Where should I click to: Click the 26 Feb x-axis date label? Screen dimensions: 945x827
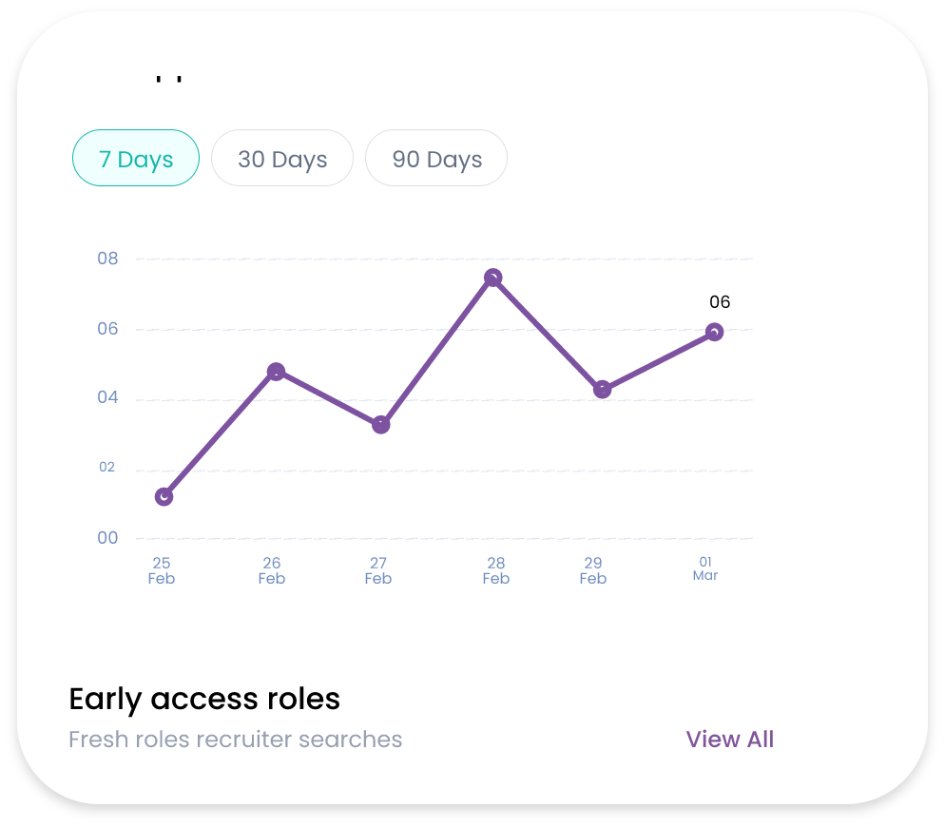pyautogui.click(x=272, y=570)
